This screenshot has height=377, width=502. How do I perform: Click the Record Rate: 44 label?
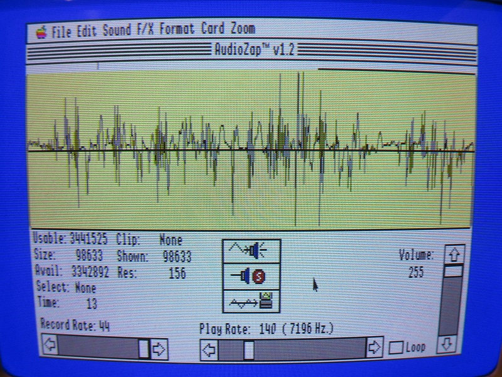point(75,325)
